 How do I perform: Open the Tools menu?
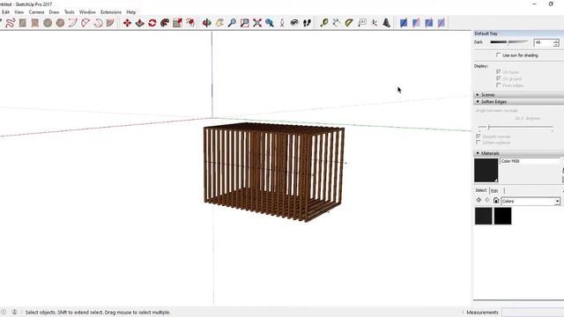(x=69, y=12)
